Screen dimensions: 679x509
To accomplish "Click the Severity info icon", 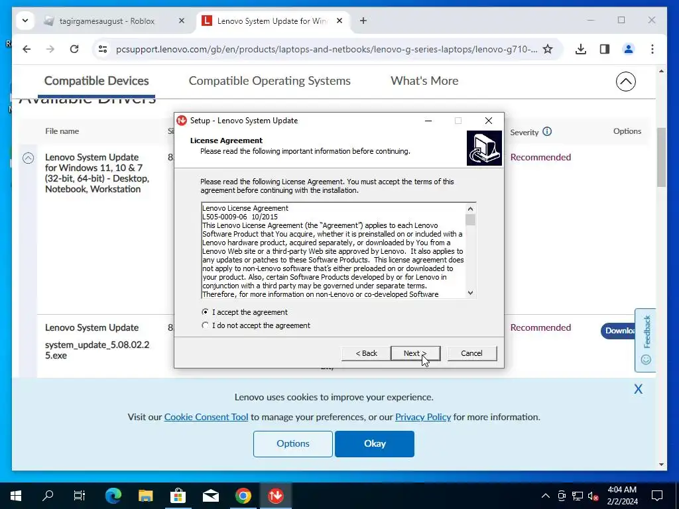I will 547,132.
